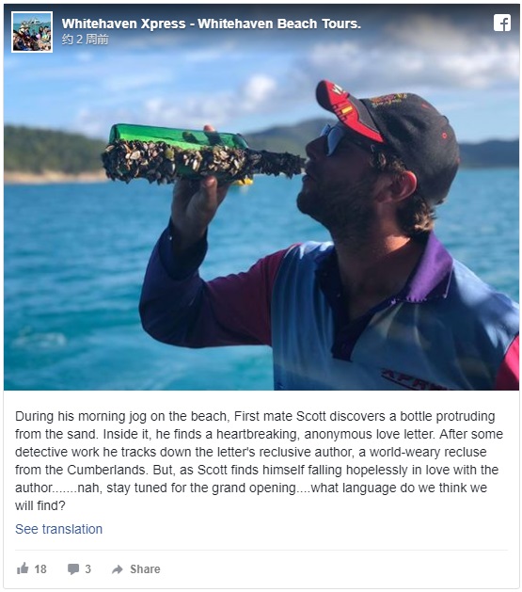Click the share arrow icon
The image size is (522, 592).
click(x=118, y=569)
